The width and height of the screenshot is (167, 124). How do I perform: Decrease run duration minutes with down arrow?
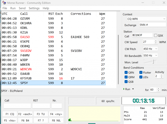[158, 91]
